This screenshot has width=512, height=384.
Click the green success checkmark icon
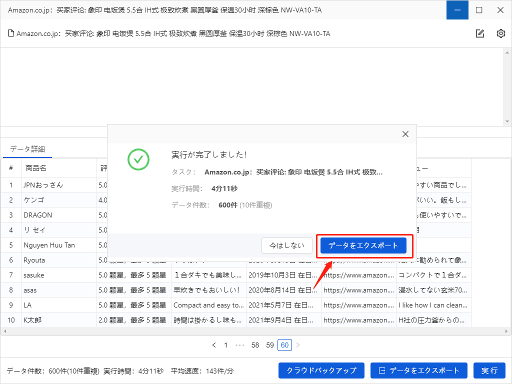138,160
